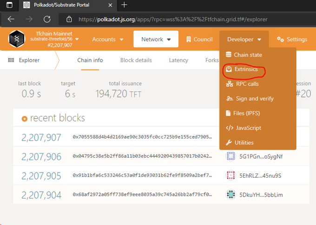Click the last block 0.9 s value

pyautogui.click(x=31, y=94)
